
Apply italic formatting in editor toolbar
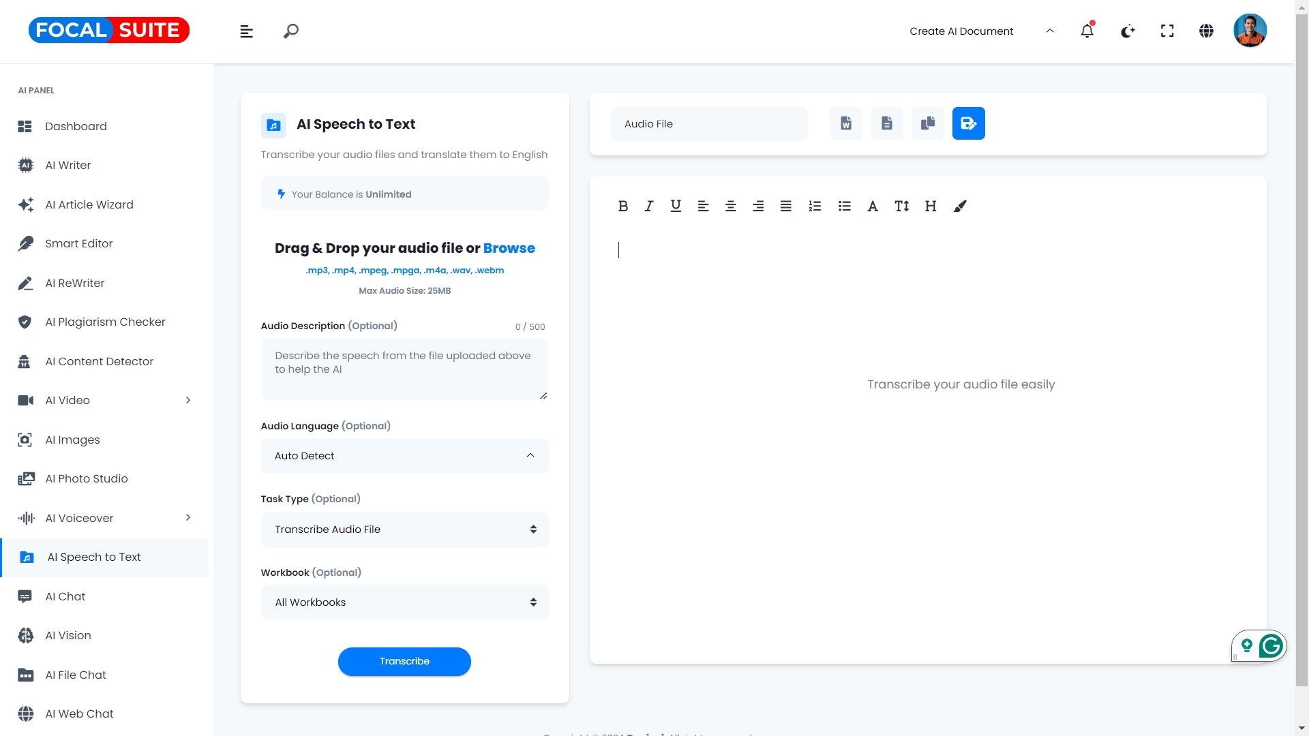(x=648, y=206)
